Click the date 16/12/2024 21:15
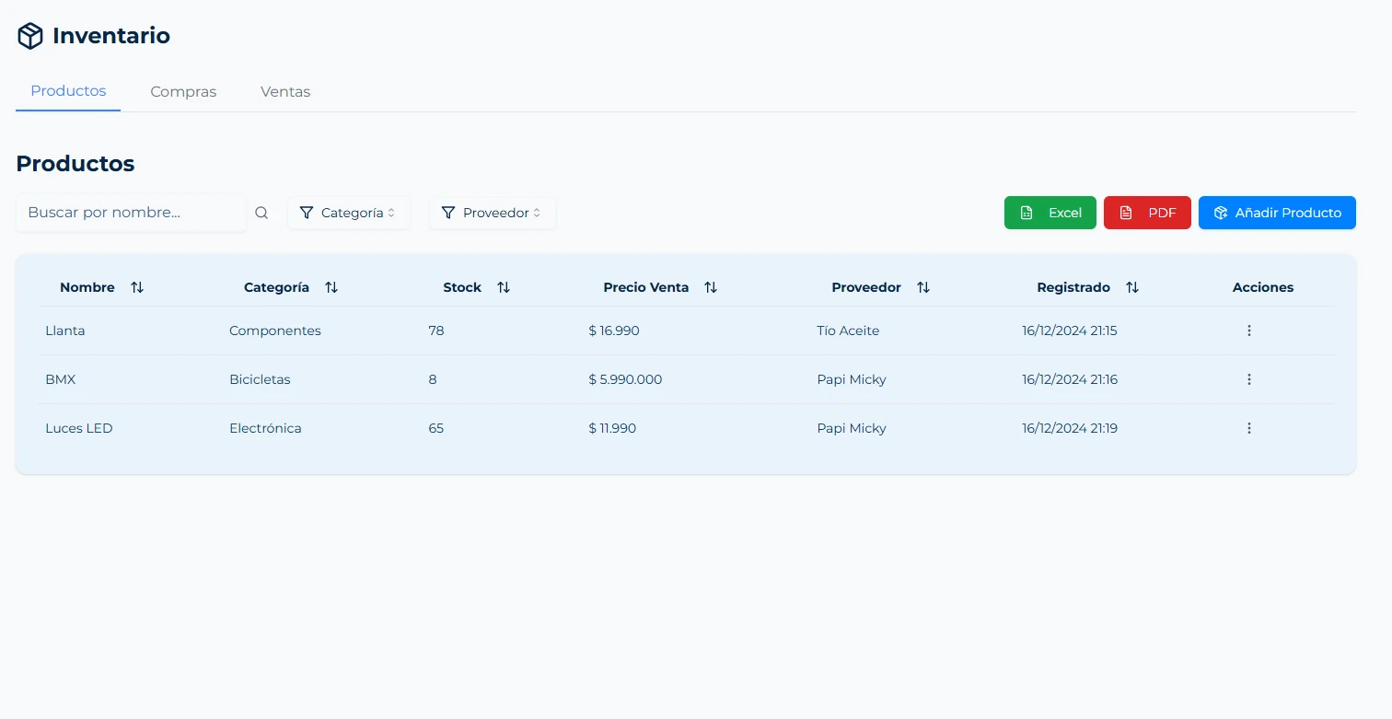 click(1070, 331)
